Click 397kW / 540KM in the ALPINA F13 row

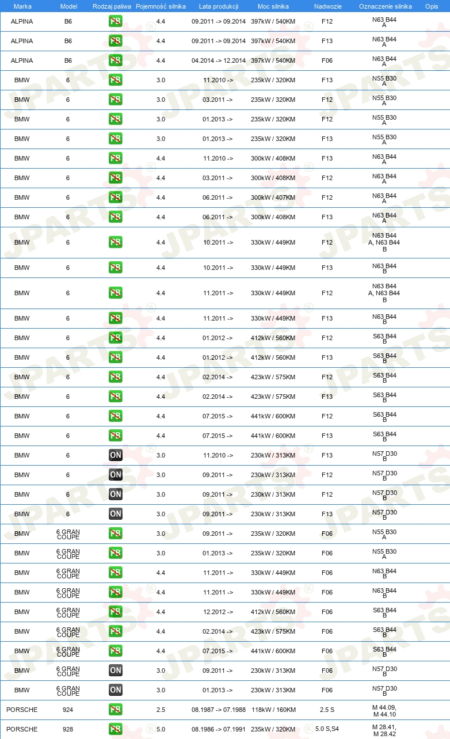(273, 41)
